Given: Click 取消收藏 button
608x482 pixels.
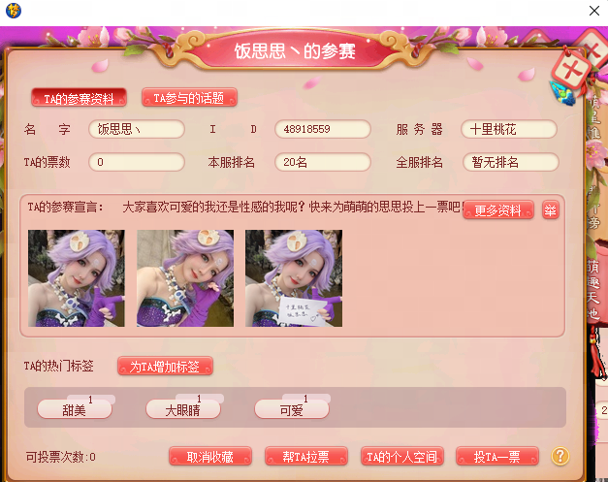Looking at the screenshot, I should click(210, 456).
